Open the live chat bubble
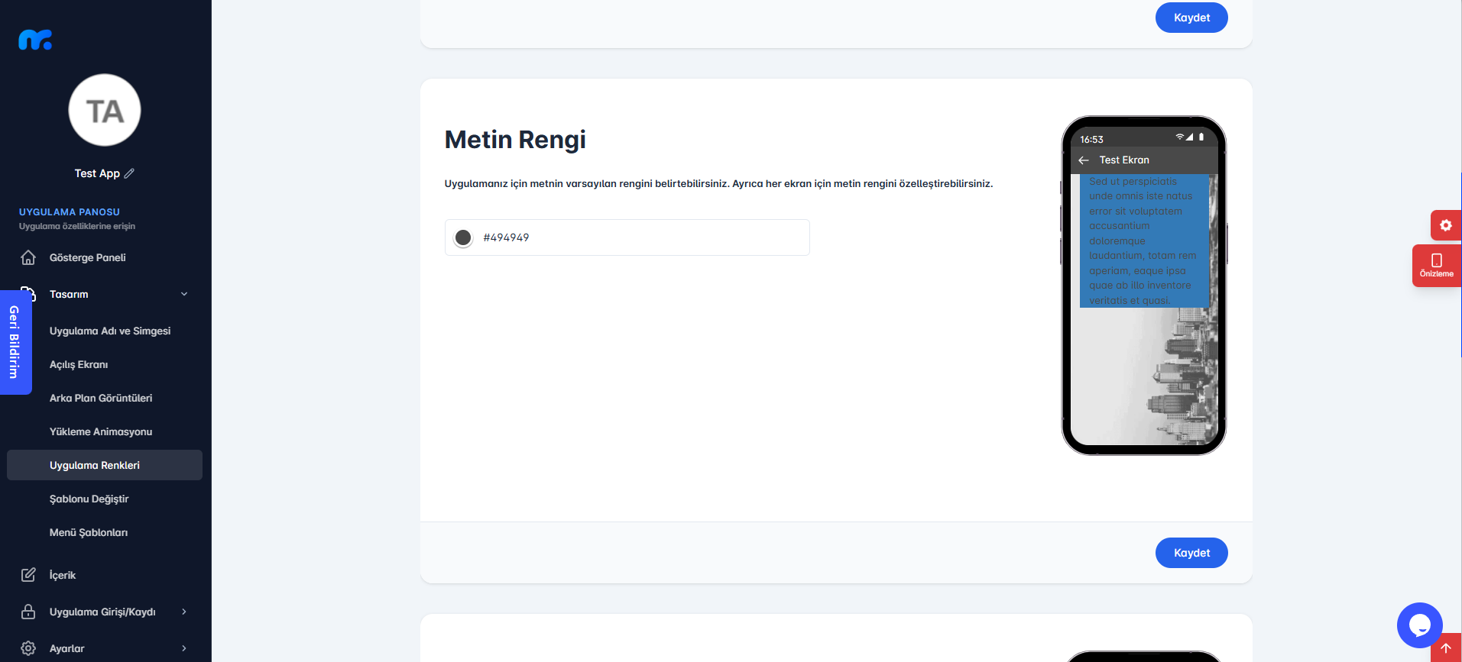Screen dimensions: 1462x662 coord(1419,625)
